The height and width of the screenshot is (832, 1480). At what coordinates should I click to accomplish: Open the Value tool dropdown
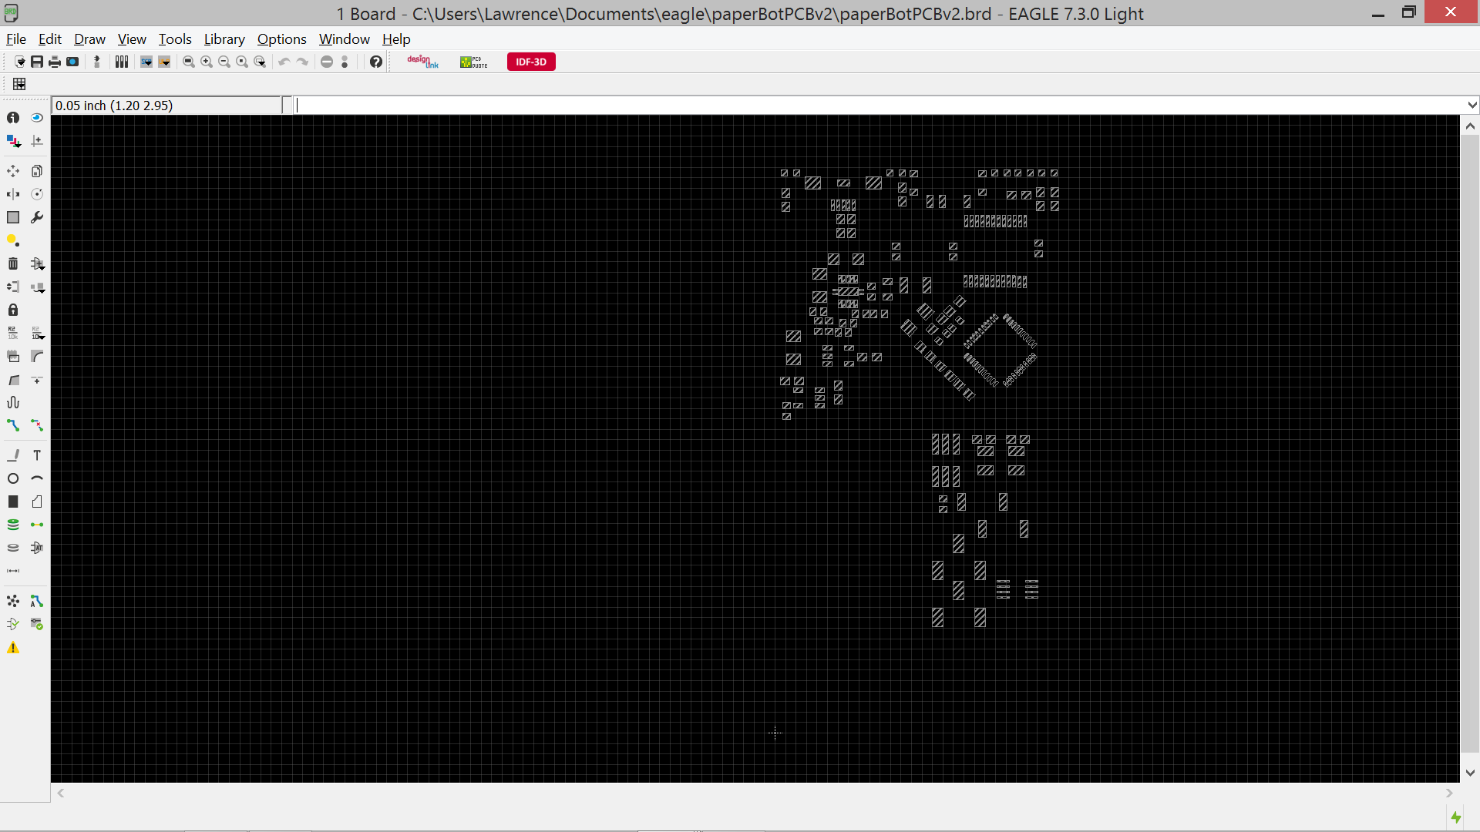click(38, 334)
